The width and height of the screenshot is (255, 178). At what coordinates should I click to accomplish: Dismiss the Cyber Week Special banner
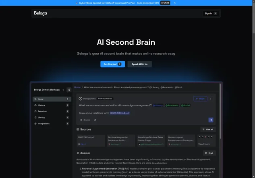[x=174, y=3]
